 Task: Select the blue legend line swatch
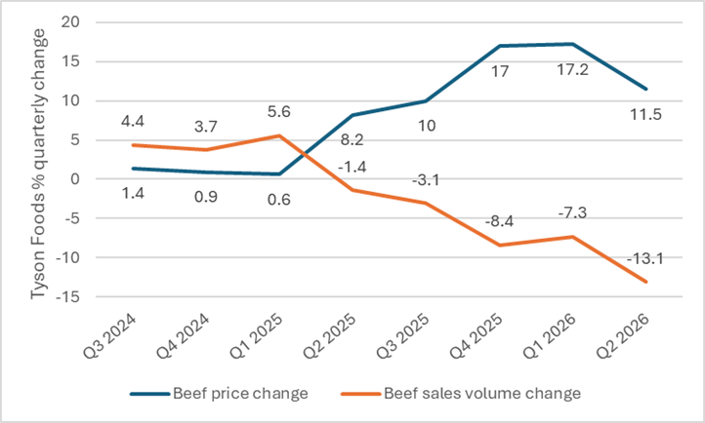coord(150,395)
